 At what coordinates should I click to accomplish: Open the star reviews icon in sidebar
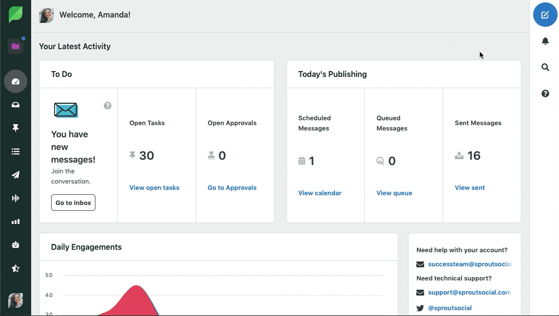16,268
